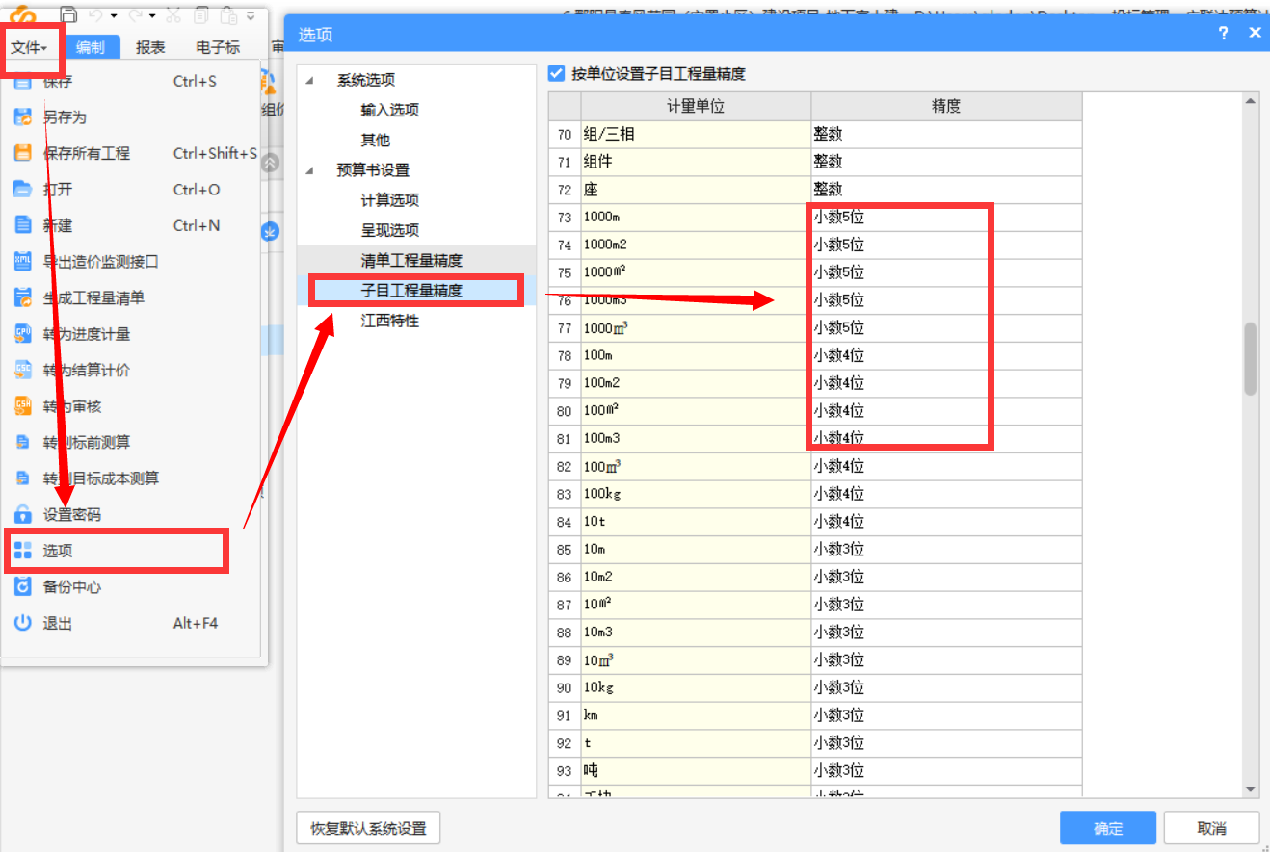Click the orange GSH audit icon
This screenshot has height=852, width=1270.
pyautogui.click(x=23, y=406)
